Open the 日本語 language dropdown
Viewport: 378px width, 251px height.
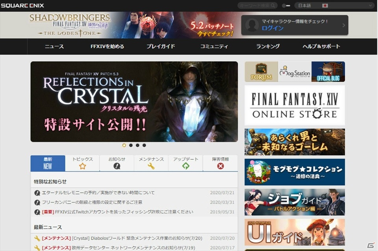pos(334,6)
